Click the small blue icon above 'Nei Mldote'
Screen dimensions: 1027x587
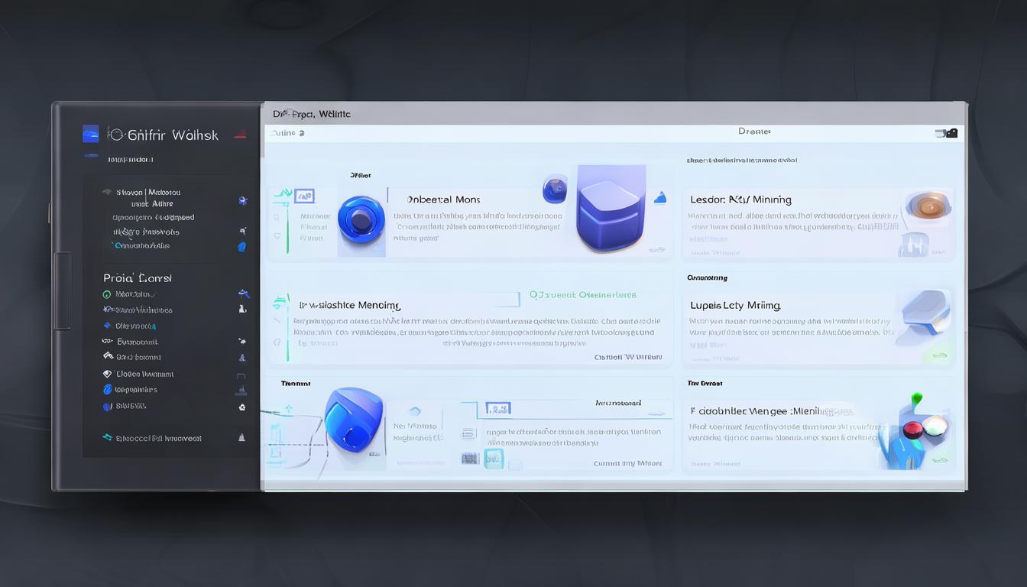point(415,411)
